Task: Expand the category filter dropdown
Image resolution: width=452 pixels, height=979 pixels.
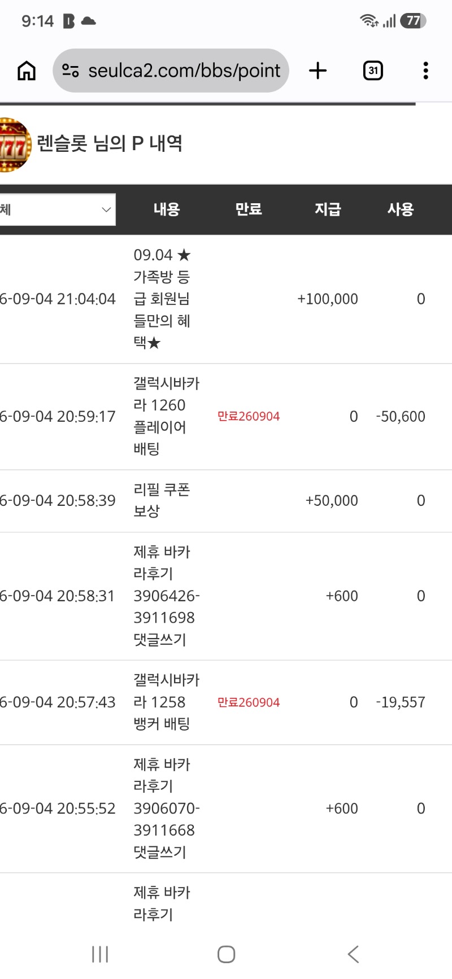Action: point(58,209)
